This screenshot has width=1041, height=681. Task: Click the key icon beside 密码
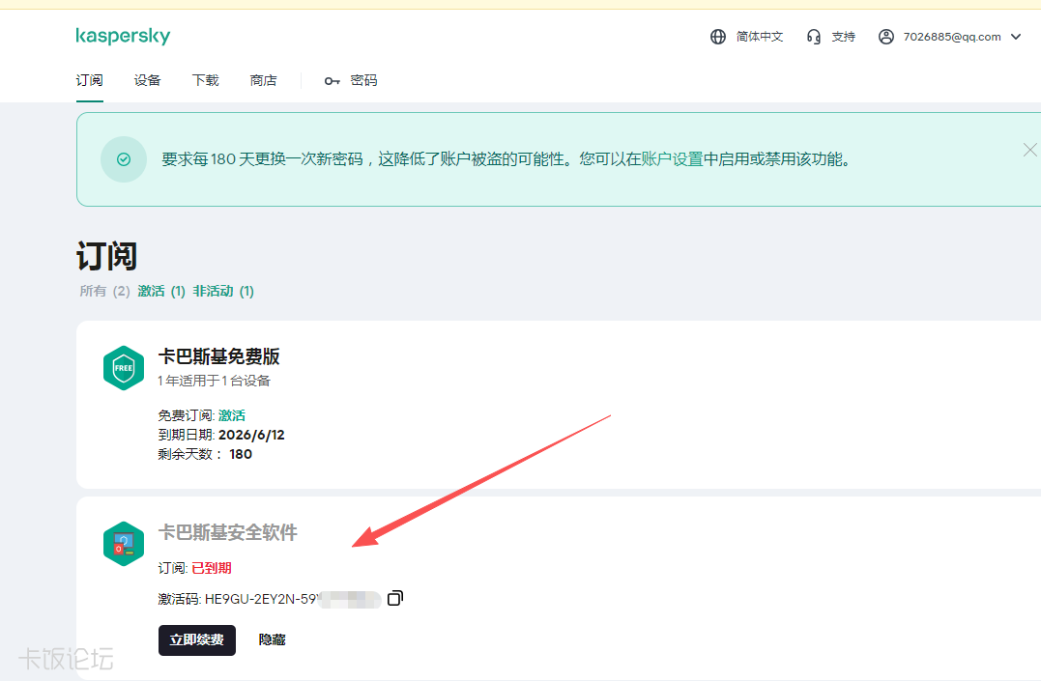pos(333,81)
